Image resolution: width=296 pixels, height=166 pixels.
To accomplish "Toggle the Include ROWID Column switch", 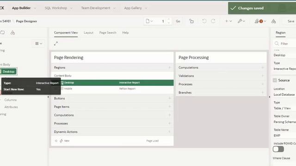I will click(x=278, y=149).
